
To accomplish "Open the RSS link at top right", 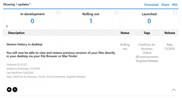I will (x=175, y=5).
